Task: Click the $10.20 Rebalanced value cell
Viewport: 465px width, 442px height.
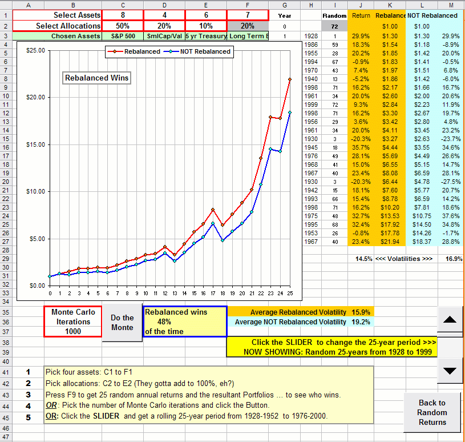Action: point(390,207)
